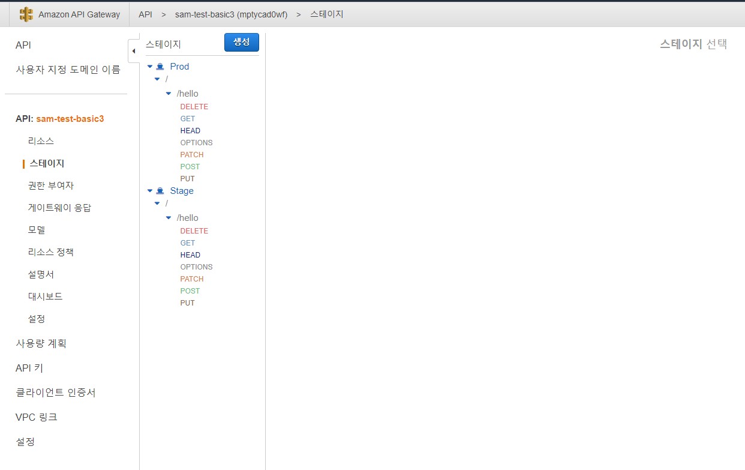Select HEAD method under Prod

click(190, 131)
